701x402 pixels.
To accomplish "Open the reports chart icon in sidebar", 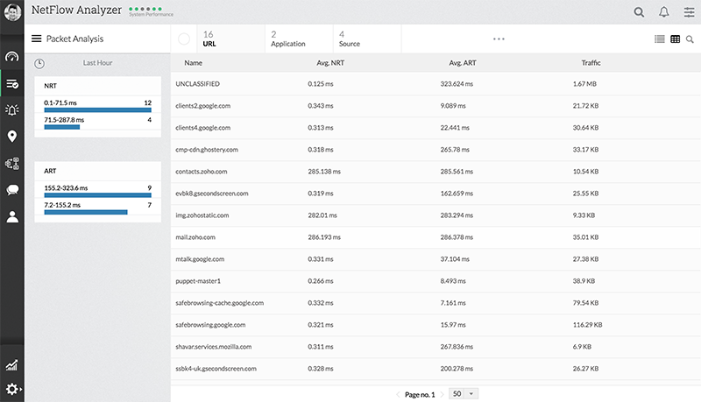I will (x=11, y=365).
